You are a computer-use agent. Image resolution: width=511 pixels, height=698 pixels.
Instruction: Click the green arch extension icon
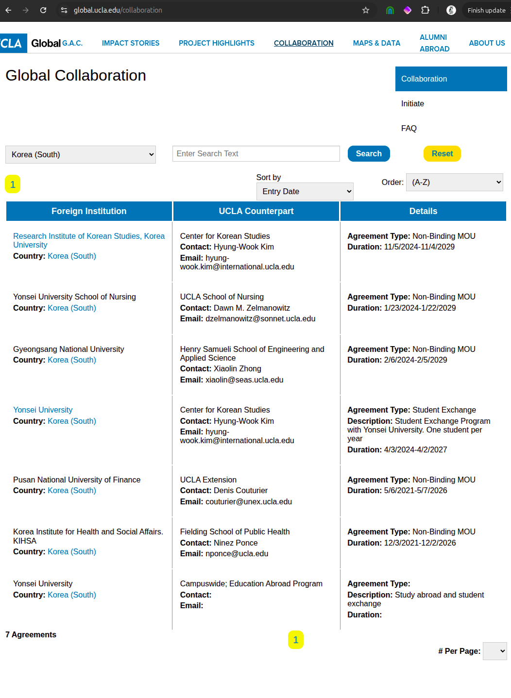[x=390, y=10]
